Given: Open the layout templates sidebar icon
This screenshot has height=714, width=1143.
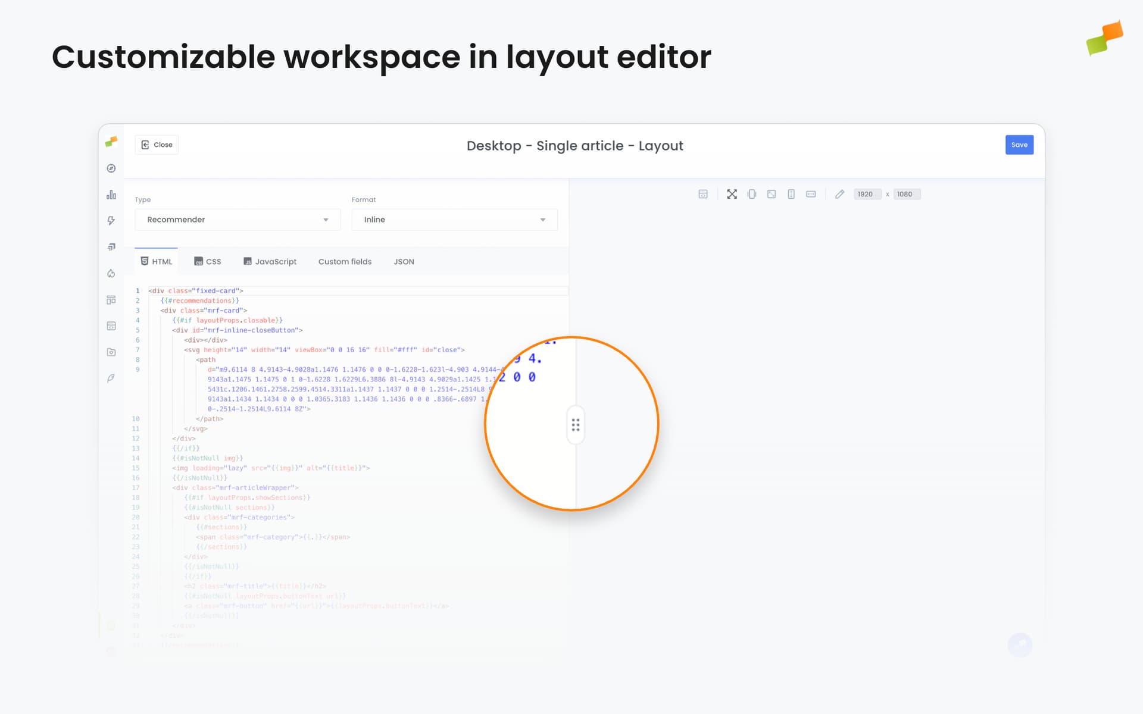Looking at the screenshot, I should click(x=111, y=300).
